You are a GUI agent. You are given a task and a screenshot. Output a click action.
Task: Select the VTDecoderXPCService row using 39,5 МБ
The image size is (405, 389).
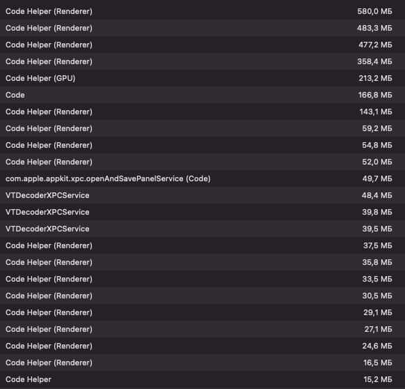[202, 229]
